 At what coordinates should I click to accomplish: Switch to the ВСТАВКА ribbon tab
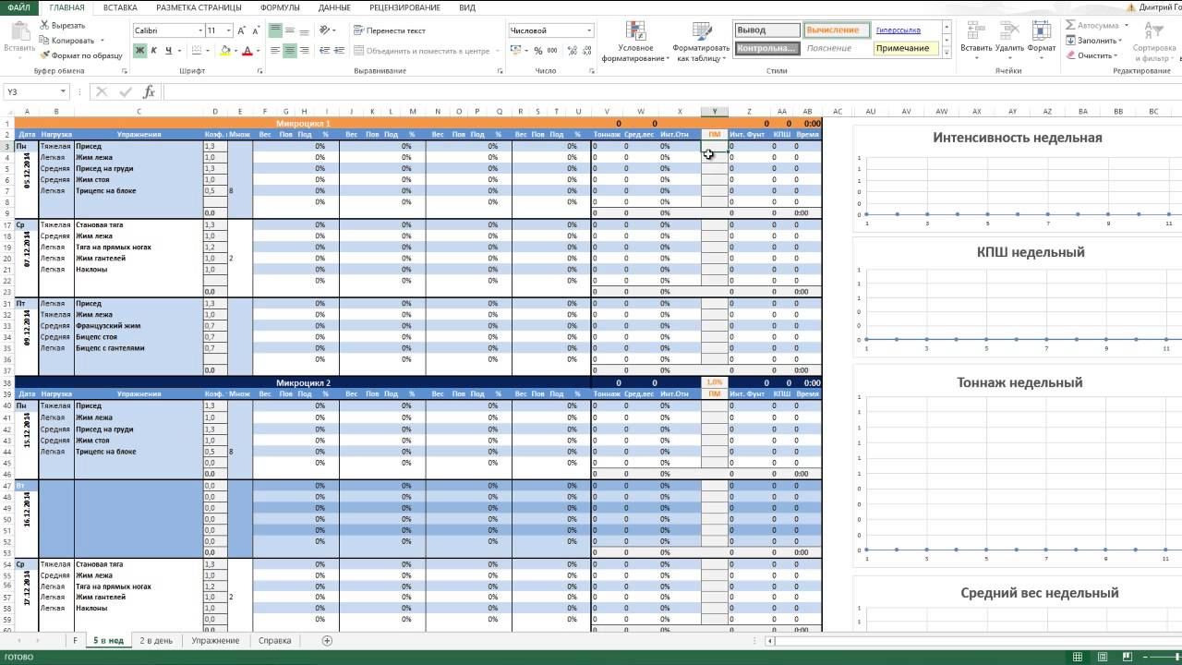click(x=121, y=7)
